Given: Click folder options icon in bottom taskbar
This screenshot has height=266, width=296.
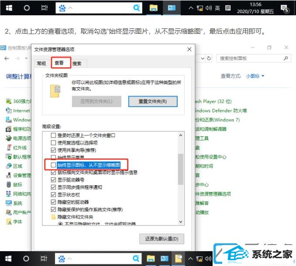Looking at the screenshot, I should tap(179, 259).
